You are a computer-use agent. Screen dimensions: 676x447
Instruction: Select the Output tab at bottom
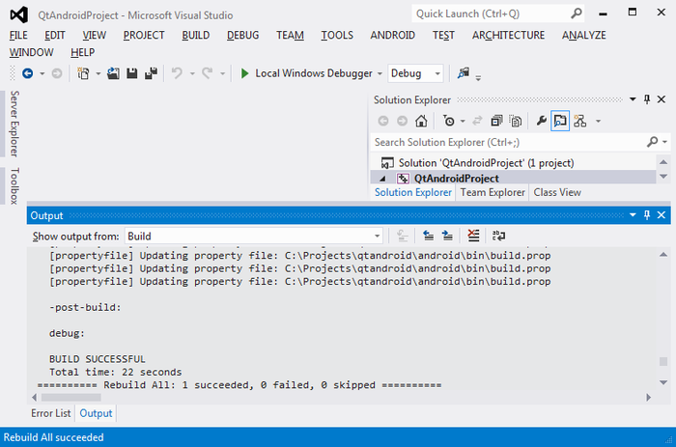tap(96, 413)
